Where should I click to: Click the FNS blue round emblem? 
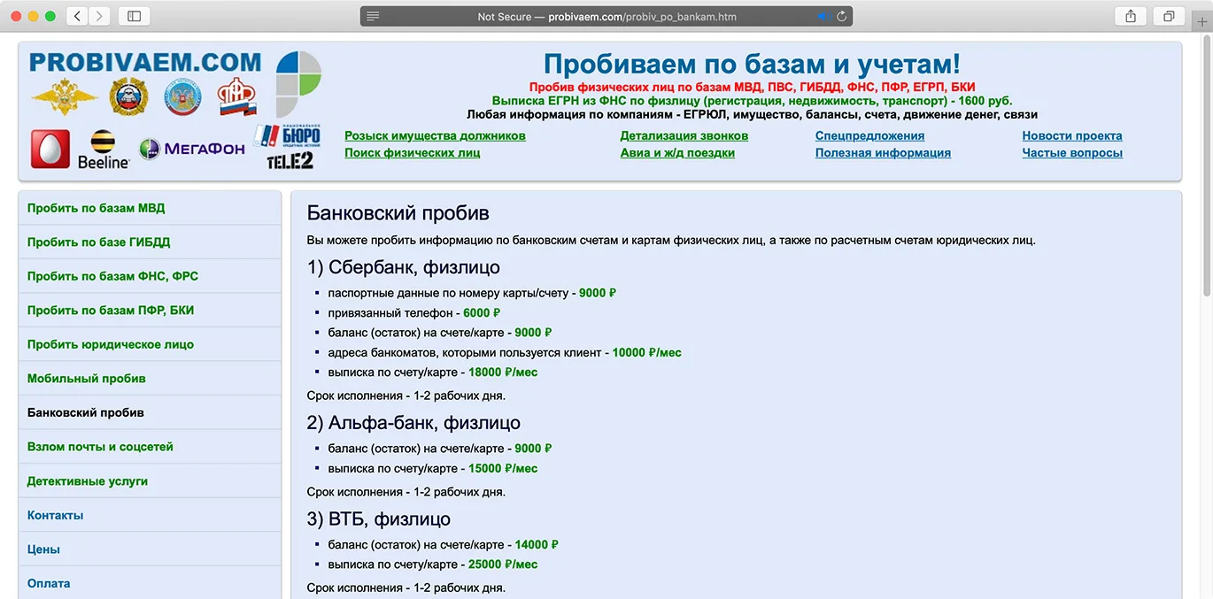[x=182, y=96]
